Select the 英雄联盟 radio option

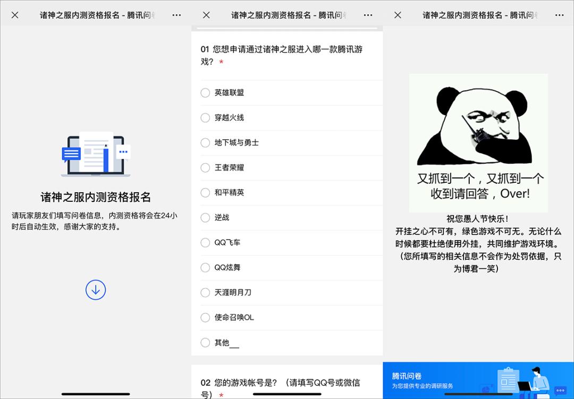click(205, 92)
